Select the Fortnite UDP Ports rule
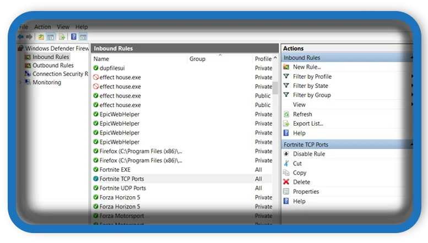The height and width of the screenshot is (243, 428). click(x=122, y=188)
